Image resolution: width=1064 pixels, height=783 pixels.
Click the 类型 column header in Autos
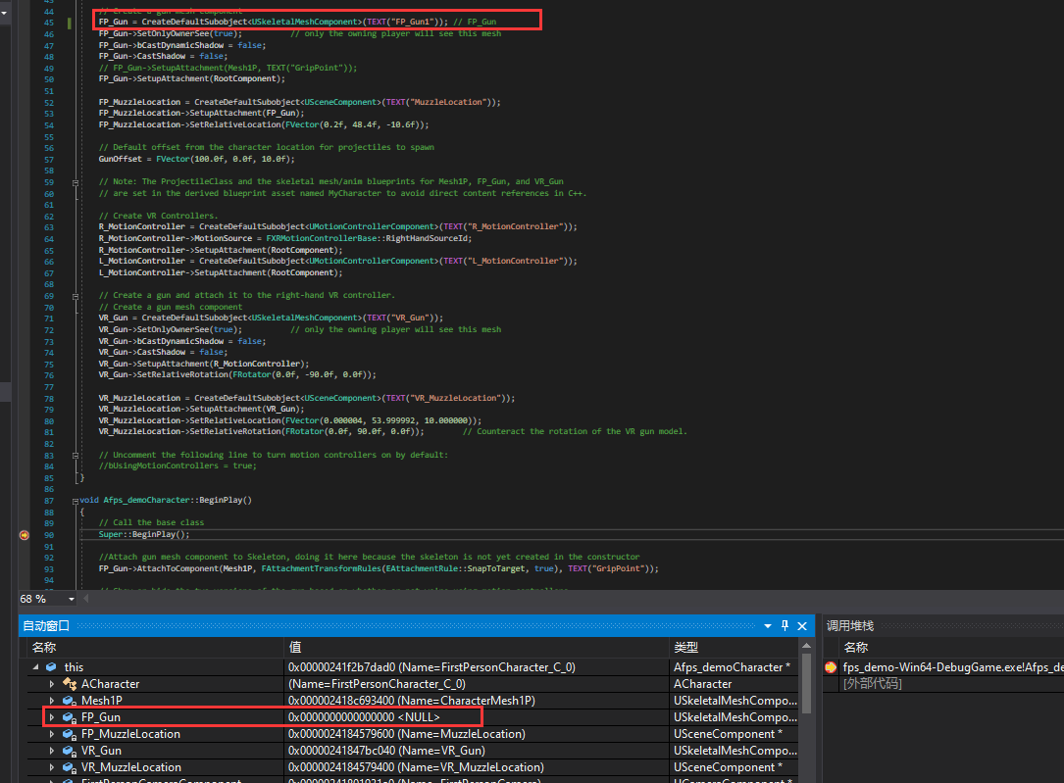click(685, 647)
